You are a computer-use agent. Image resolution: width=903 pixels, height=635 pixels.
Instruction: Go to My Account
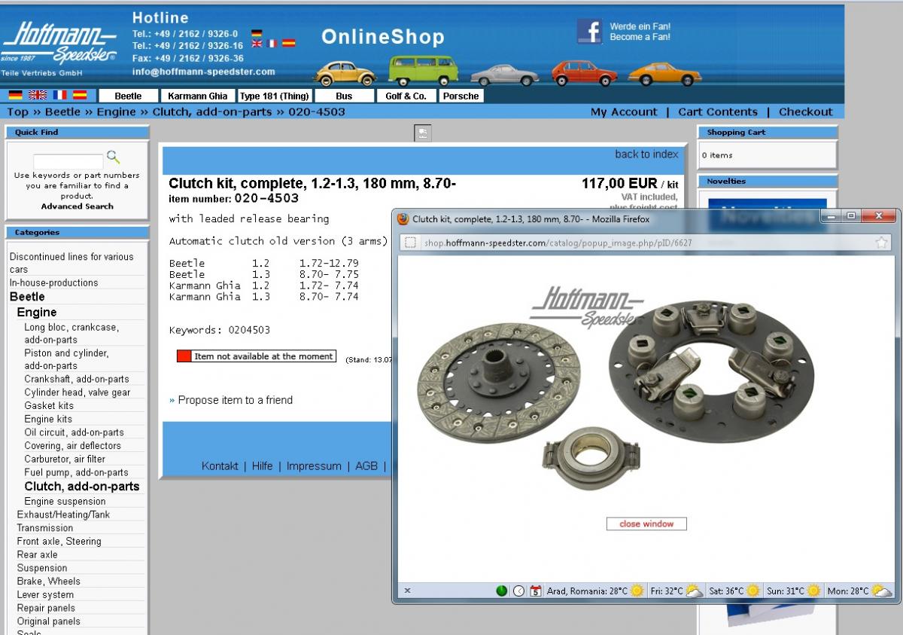point(624,111)
